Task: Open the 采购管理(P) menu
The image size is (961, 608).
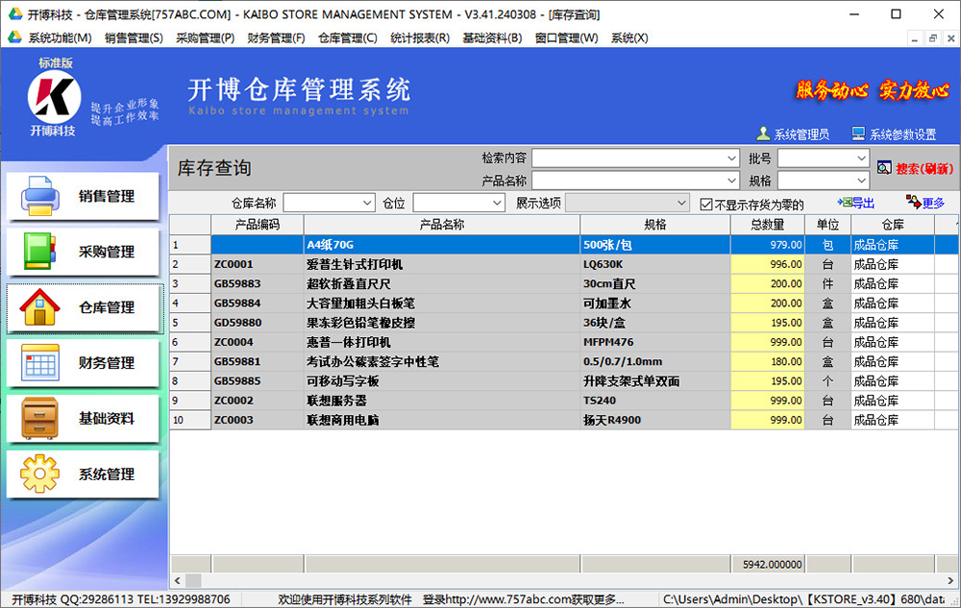Action: pyautogui.click(x=206, y=38)
